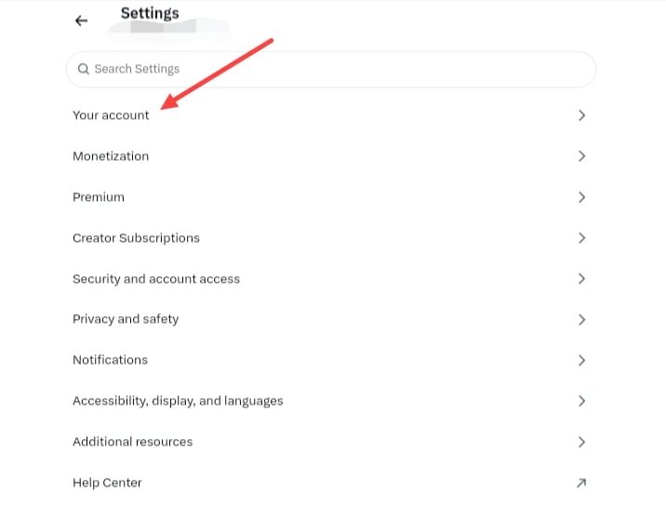Click the Privacy and safety chevron
This screenshot has width=666, height=506.
582,319
